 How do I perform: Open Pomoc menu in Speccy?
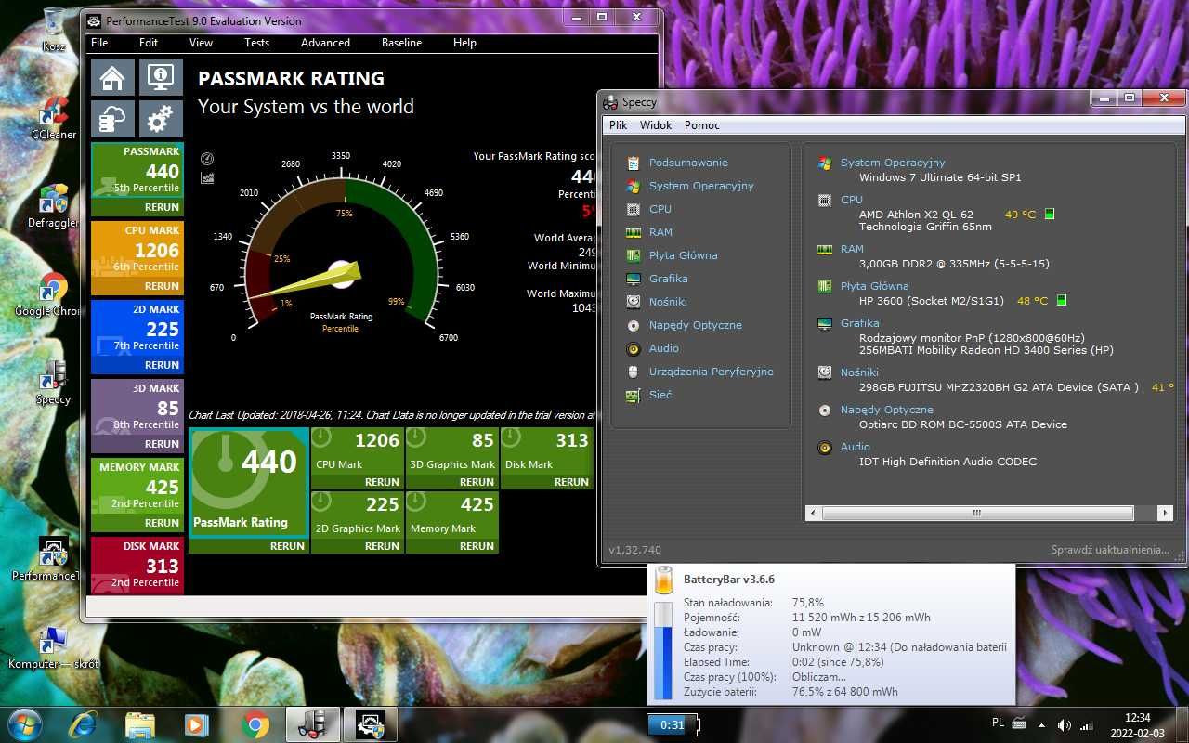pyautogui.click(x=702, y=125)
